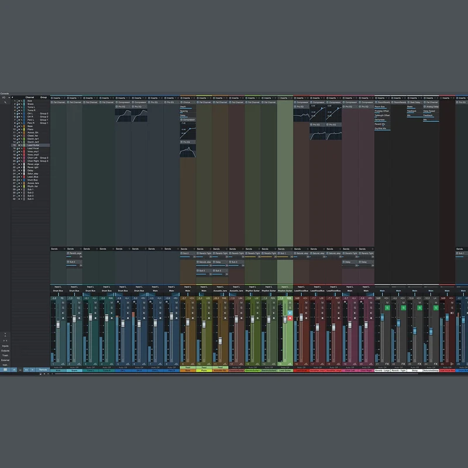
Task: Click the pan slider on the Kick channel
Action: (58, 294)
